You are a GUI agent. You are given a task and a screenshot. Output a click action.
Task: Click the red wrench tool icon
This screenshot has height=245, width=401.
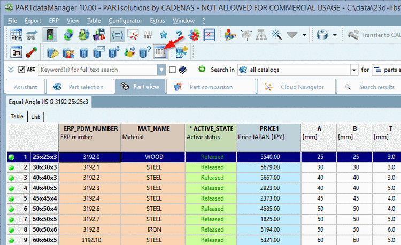click(x=32, y=52)
